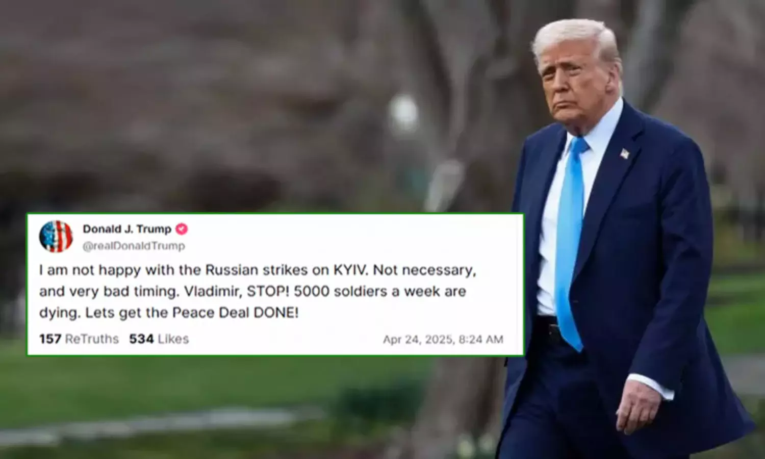View the 534 Likes list
Screen dimensions: 765x459
tap(159, 339)
